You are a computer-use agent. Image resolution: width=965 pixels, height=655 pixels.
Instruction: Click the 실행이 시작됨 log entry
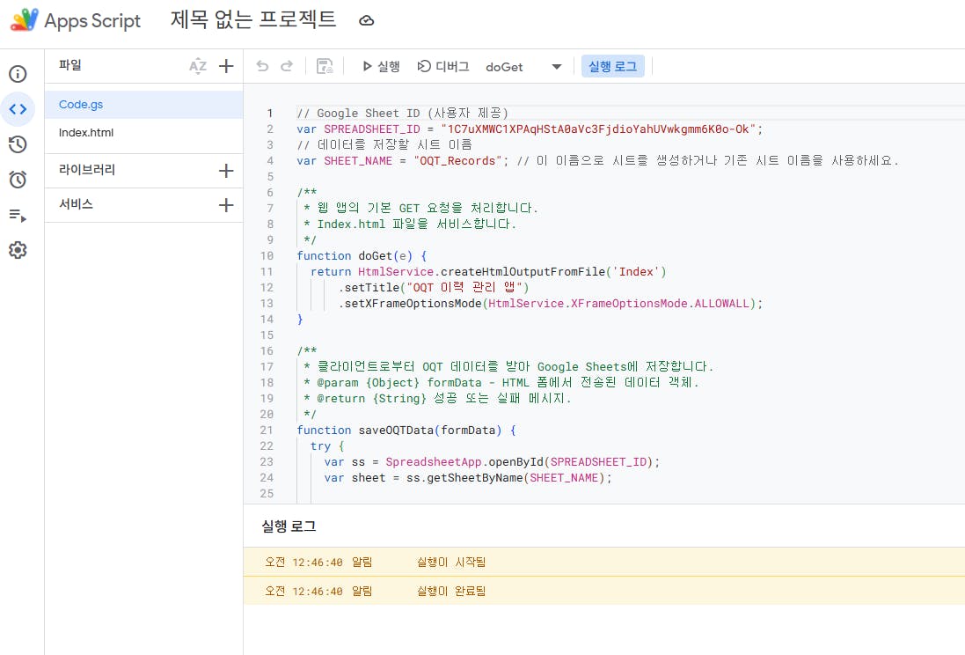(x=604, y=562)
